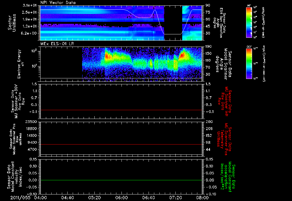Click the "150" scanner angle tick label
This screenshot has width=292, height=201.
208,53
